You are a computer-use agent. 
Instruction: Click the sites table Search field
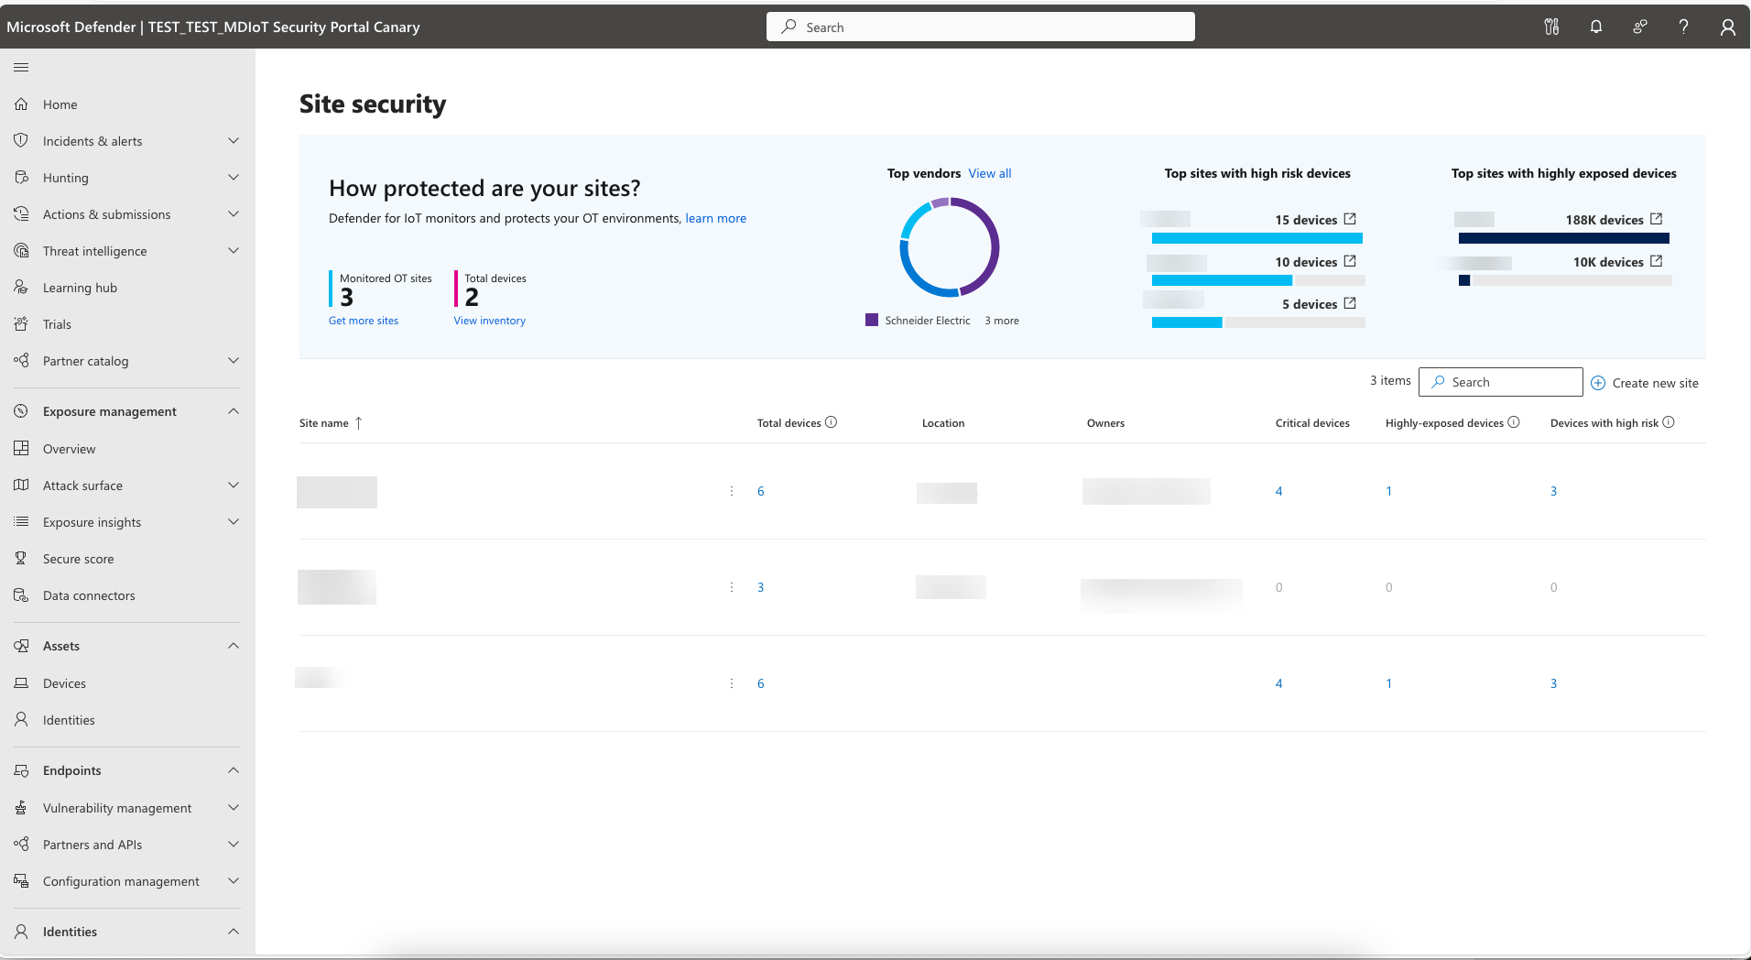(1500, 382)
